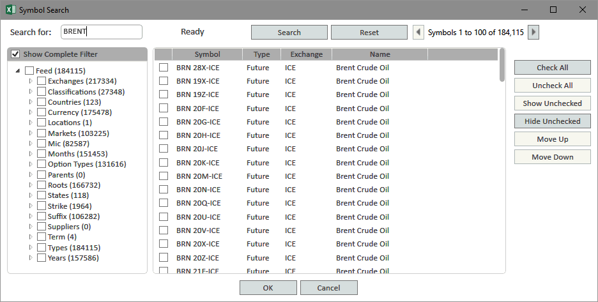
Task: Expand the Option Types filter node
Action: coord(31,164)
